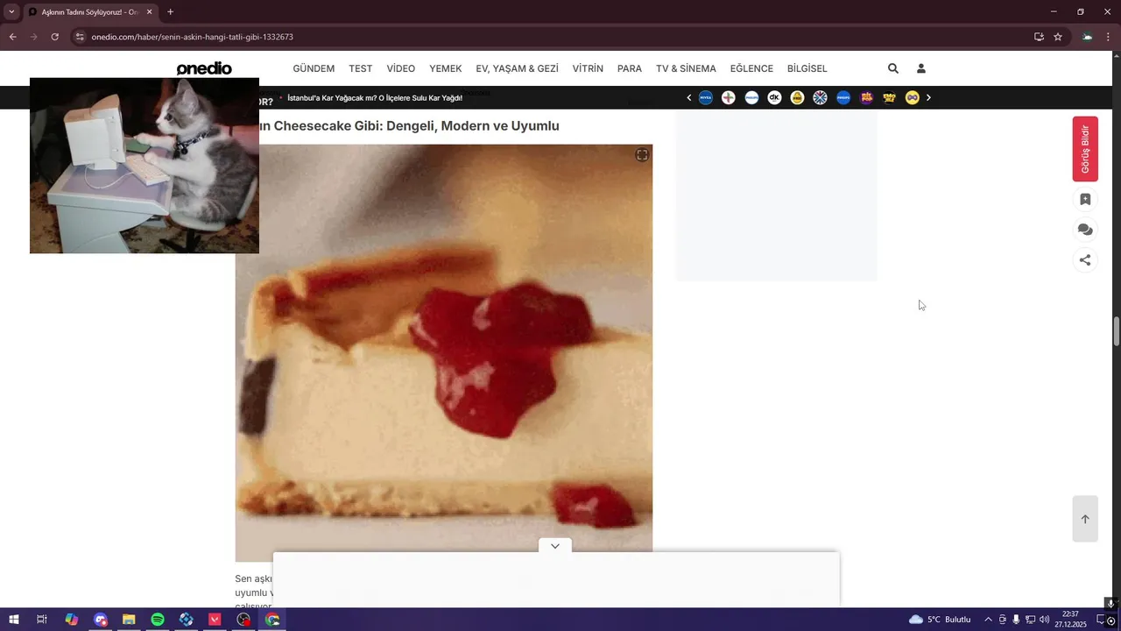Open YEMEK menu item
This screenshot has height=631, width=1121.
[446, 68]
